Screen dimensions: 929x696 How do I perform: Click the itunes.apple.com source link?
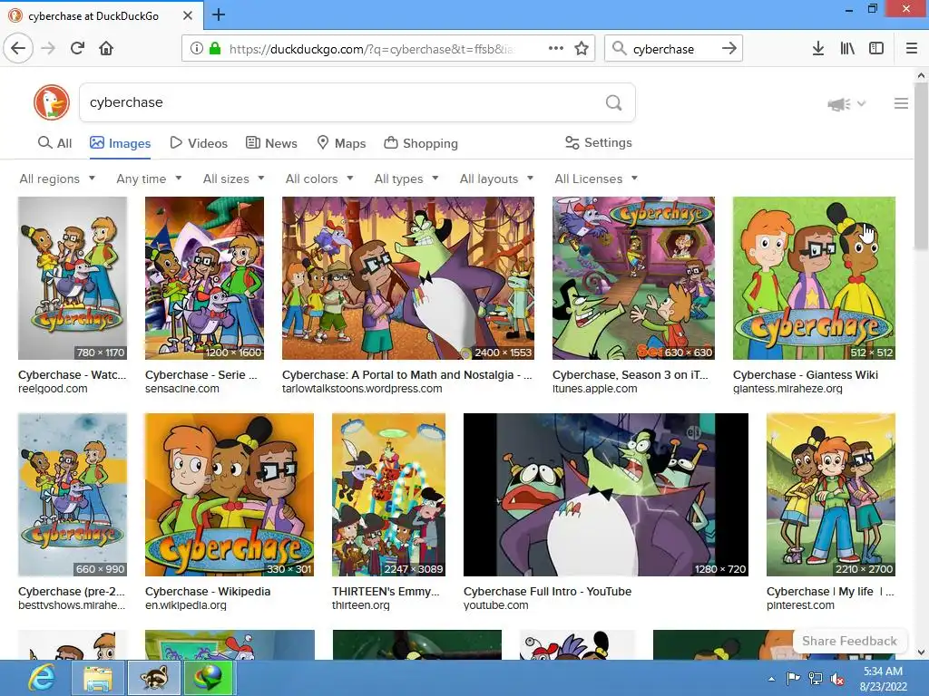coord(595,389)
